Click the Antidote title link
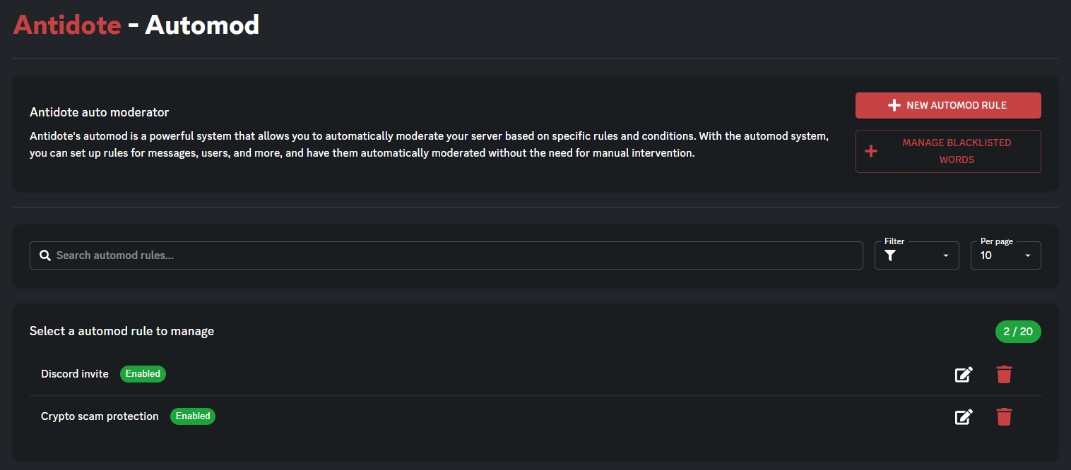This screenshot has width=1071, height=470. pyautogui.click(x=67, y=25)
